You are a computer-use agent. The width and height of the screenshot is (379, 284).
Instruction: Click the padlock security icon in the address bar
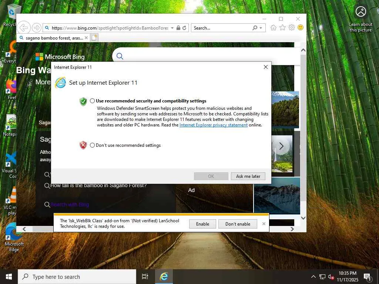point(178,28)
